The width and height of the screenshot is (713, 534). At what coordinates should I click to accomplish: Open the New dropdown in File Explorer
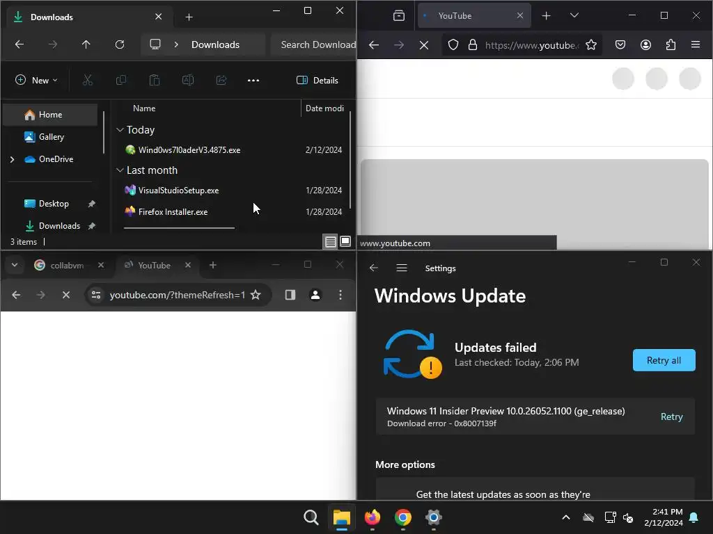pyautogui.click(x=36, y=81)
